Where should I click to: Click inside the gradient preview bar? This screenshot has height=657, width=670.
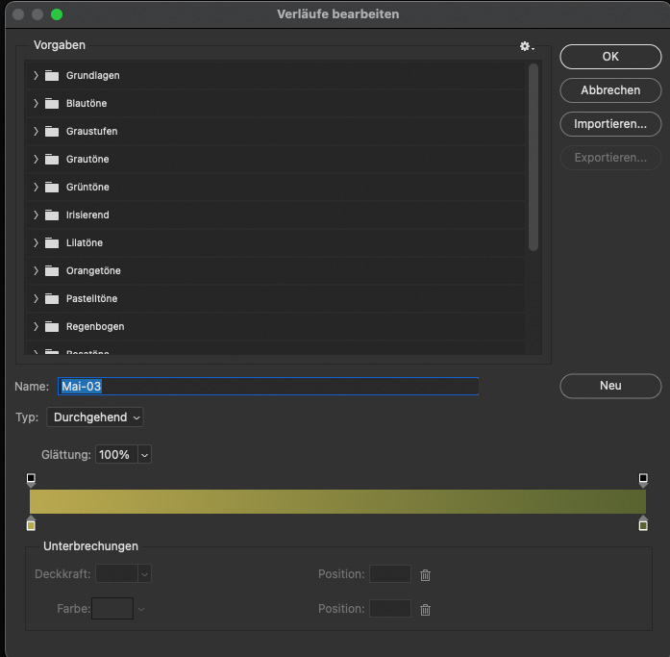(x=337, y=502)
